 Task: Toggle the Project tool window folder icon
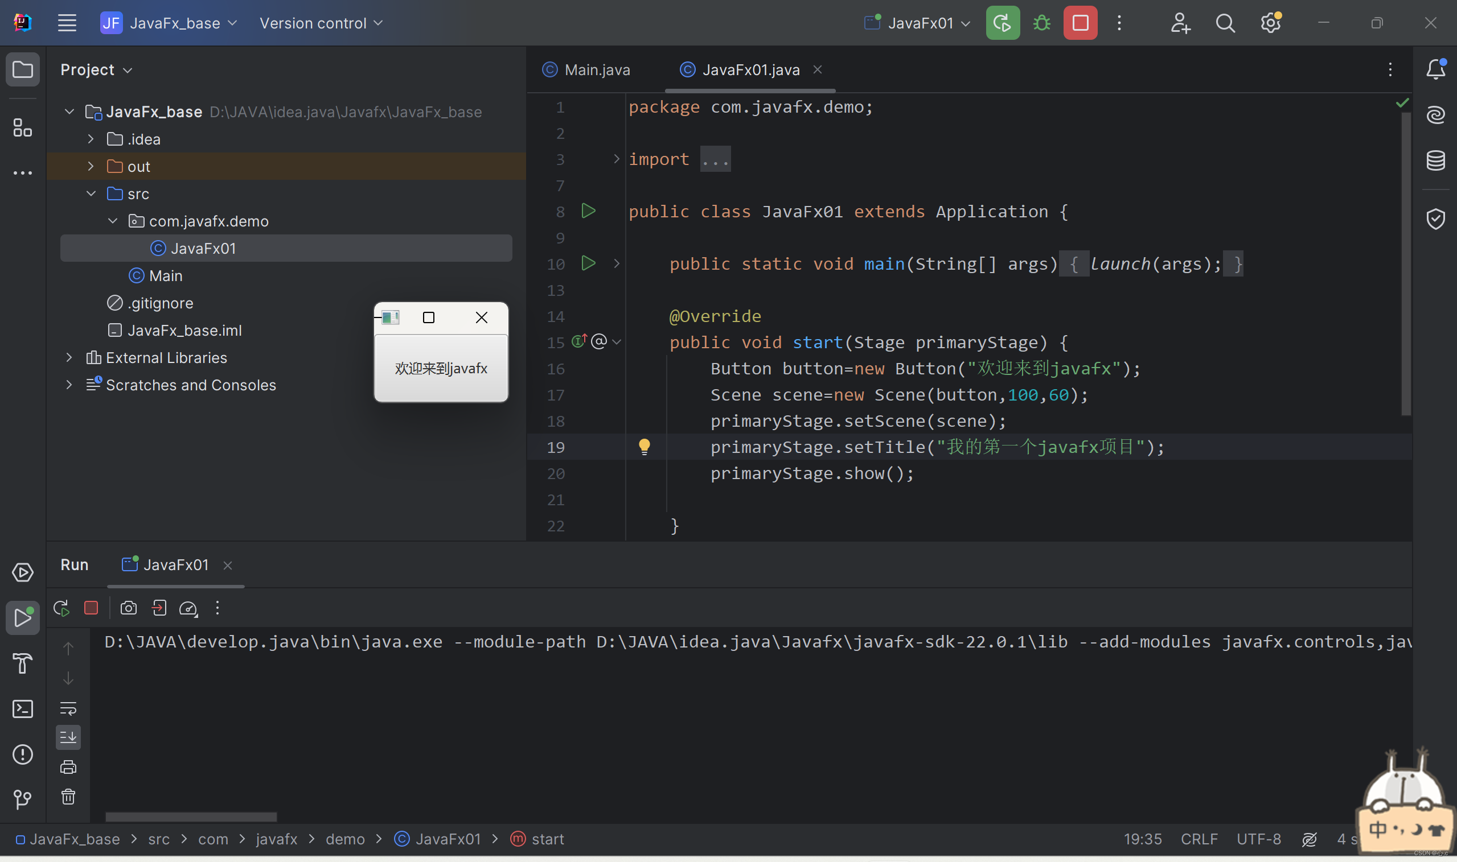(x=23, y=70)
